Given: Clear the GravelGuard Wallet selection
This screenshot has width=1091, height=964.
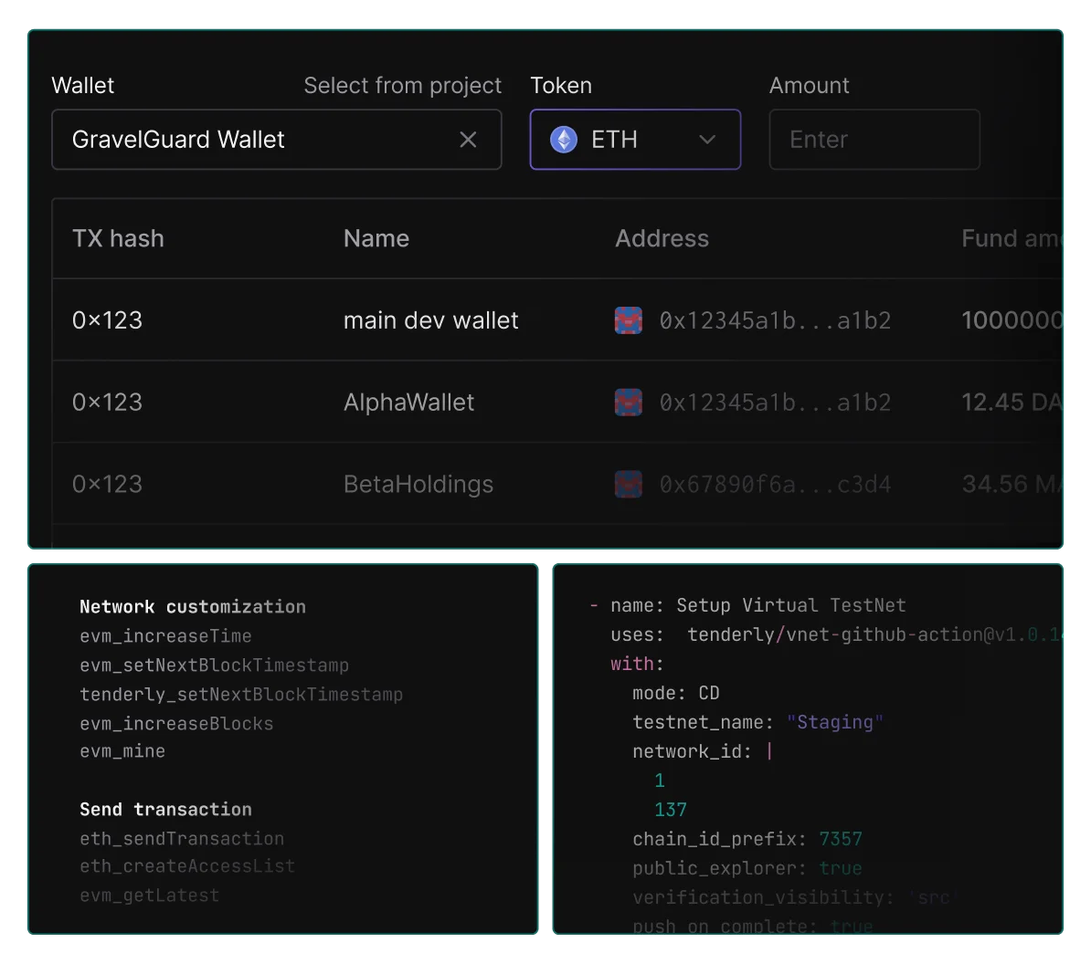Looking at the screenshot, I should click(468, 140).
